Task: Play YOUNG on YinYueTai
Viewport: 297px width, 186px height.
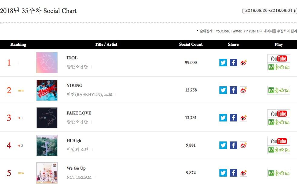Action: [x=279, y=90]
